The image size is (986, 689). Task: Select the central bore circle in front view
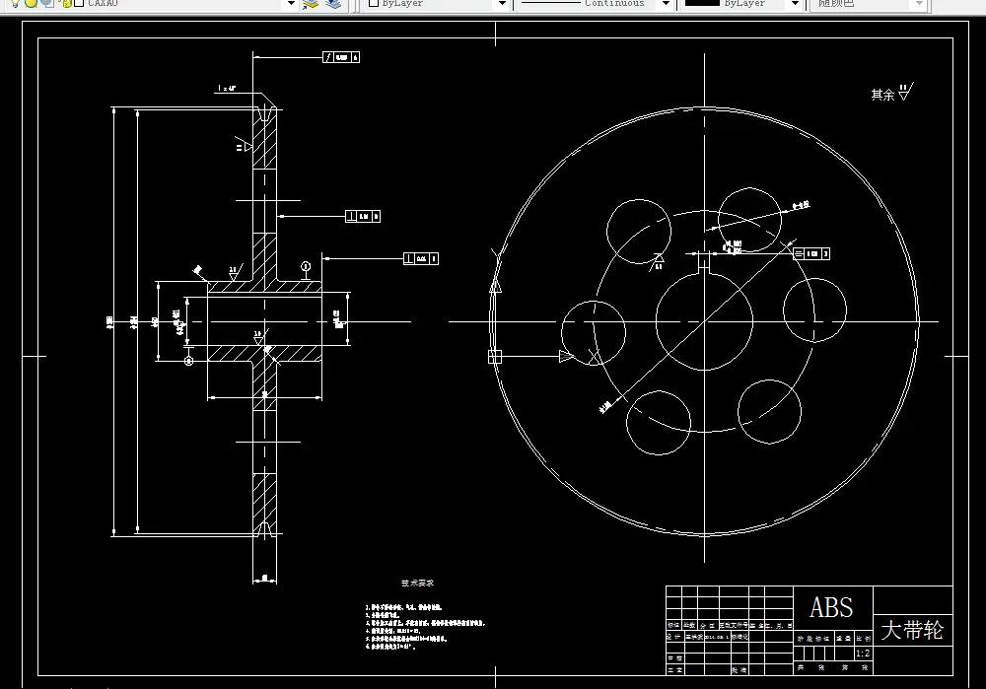click(704, 321)
